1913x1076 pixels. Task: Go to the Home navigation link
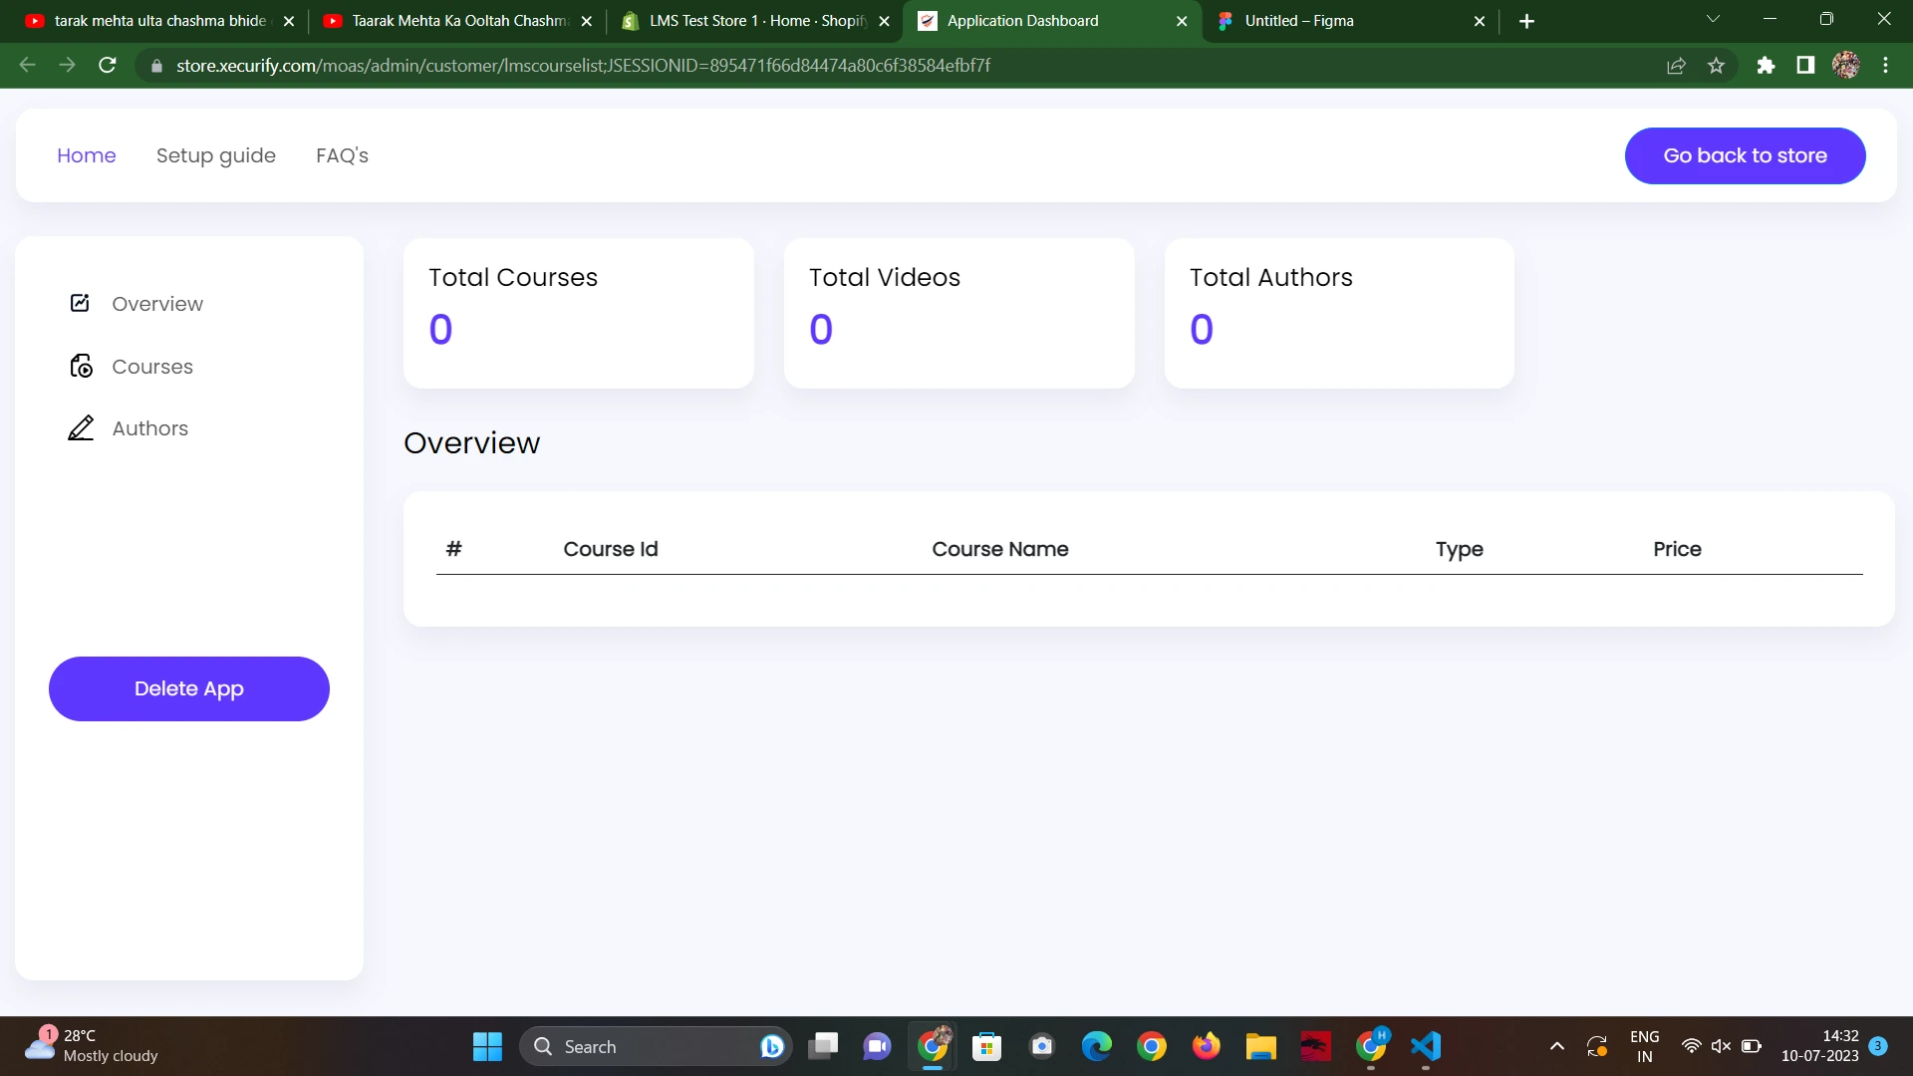[87, 155]
